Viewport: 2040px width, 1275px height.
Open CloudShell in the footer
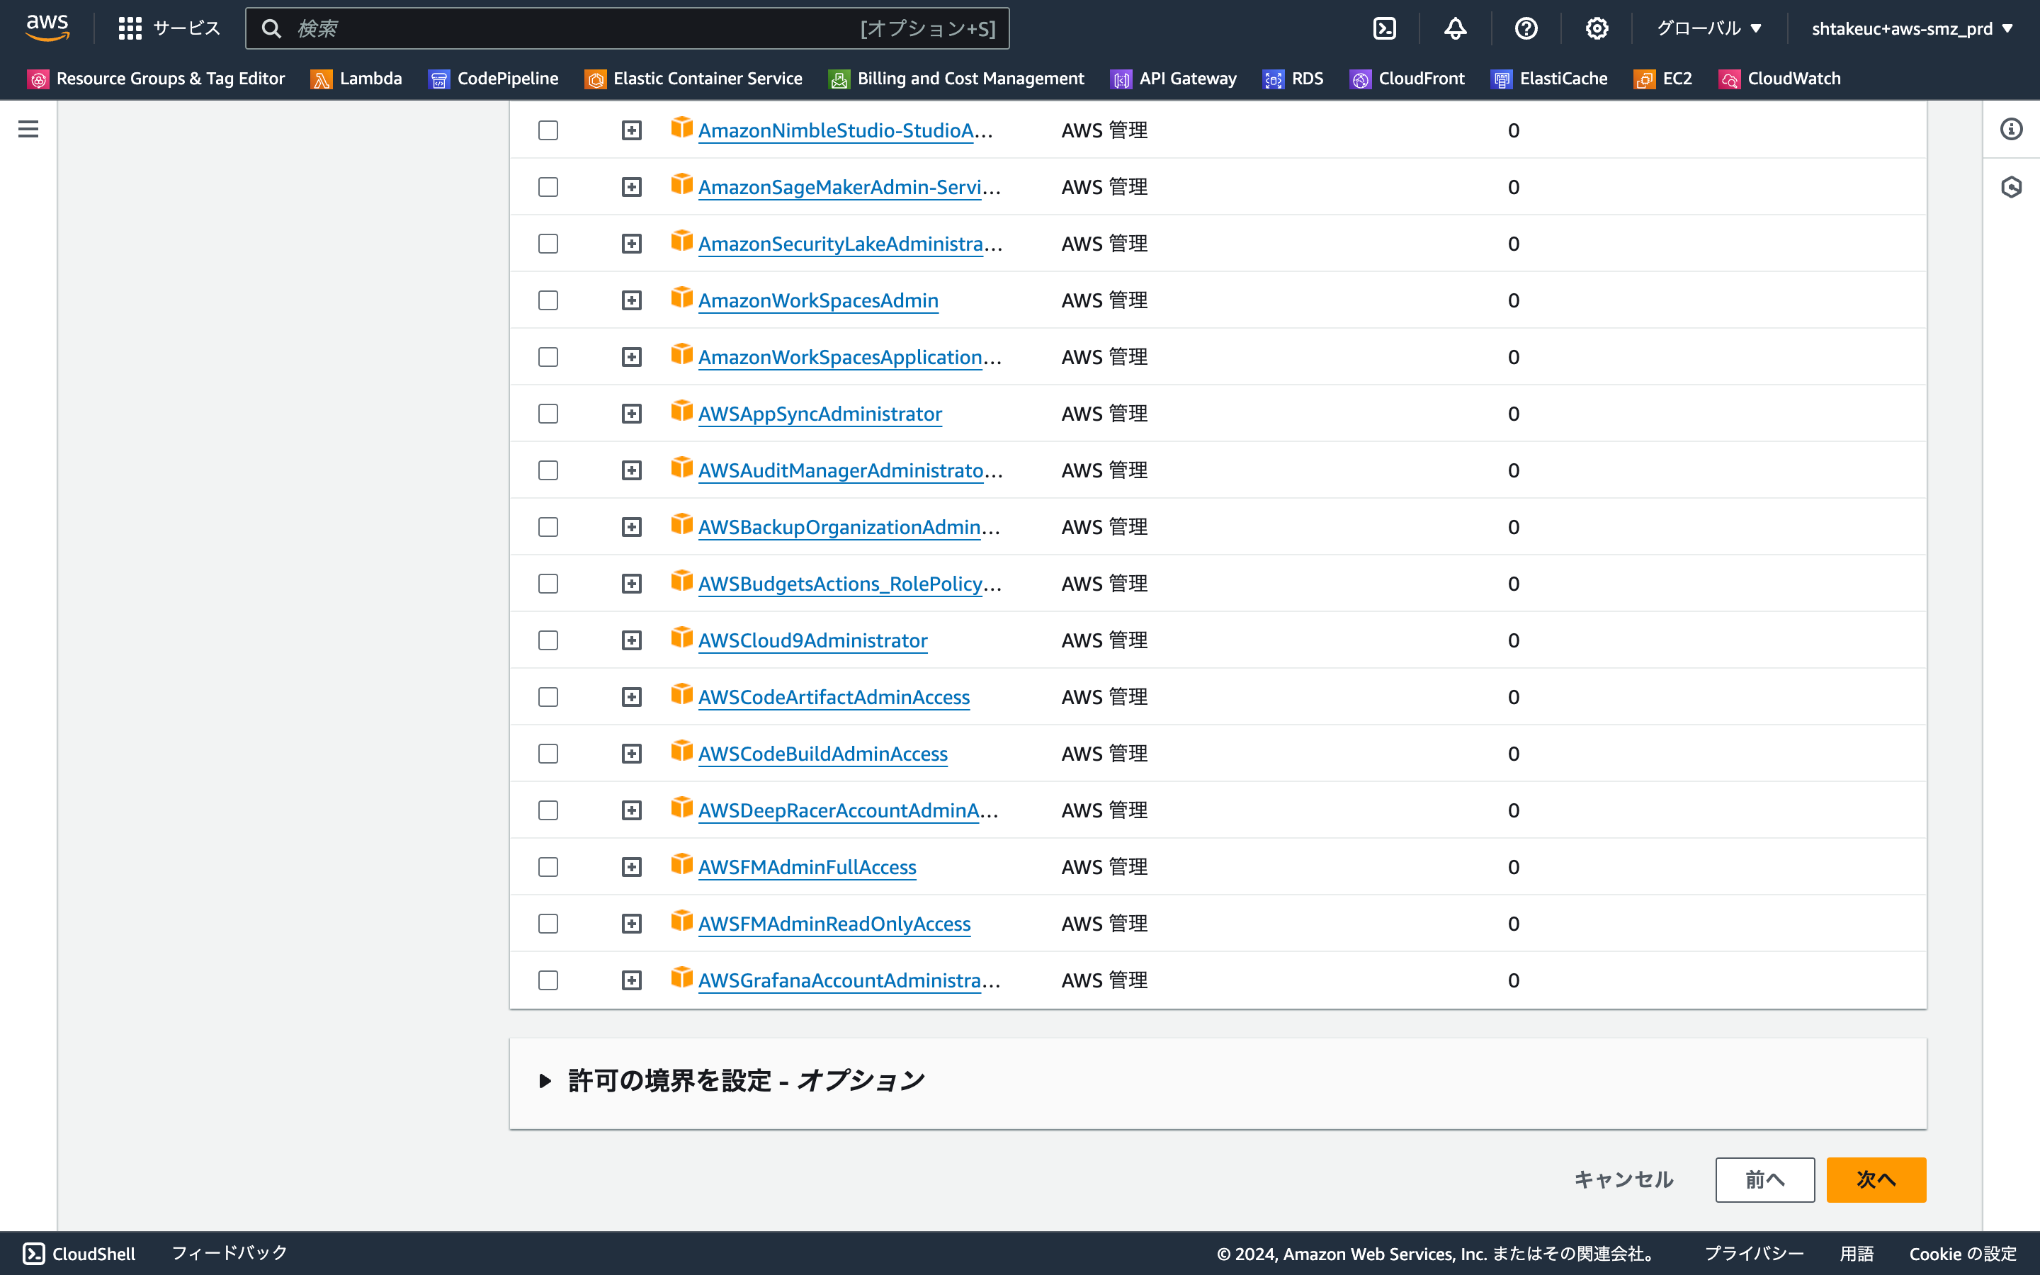79,1253
